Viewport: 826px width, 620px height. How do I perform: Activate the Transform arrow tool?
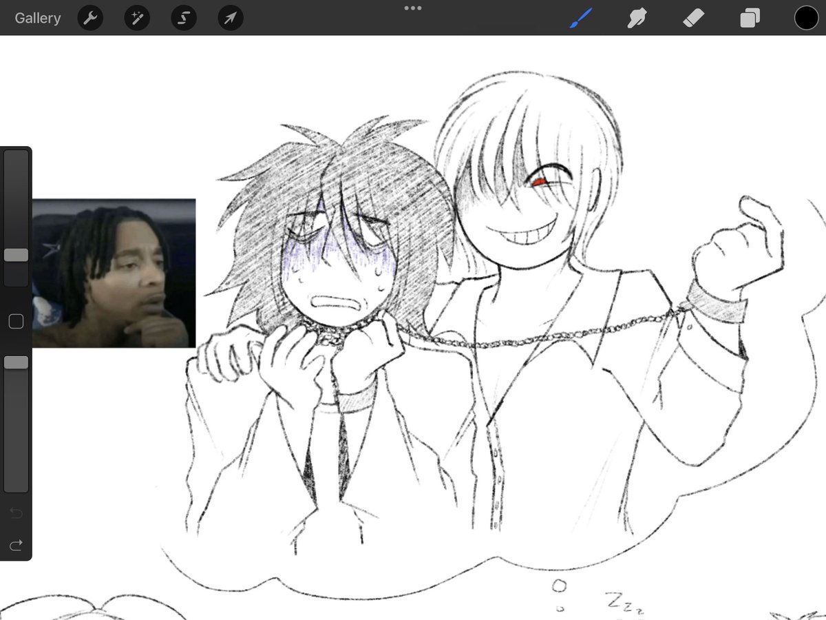[231, 18]
